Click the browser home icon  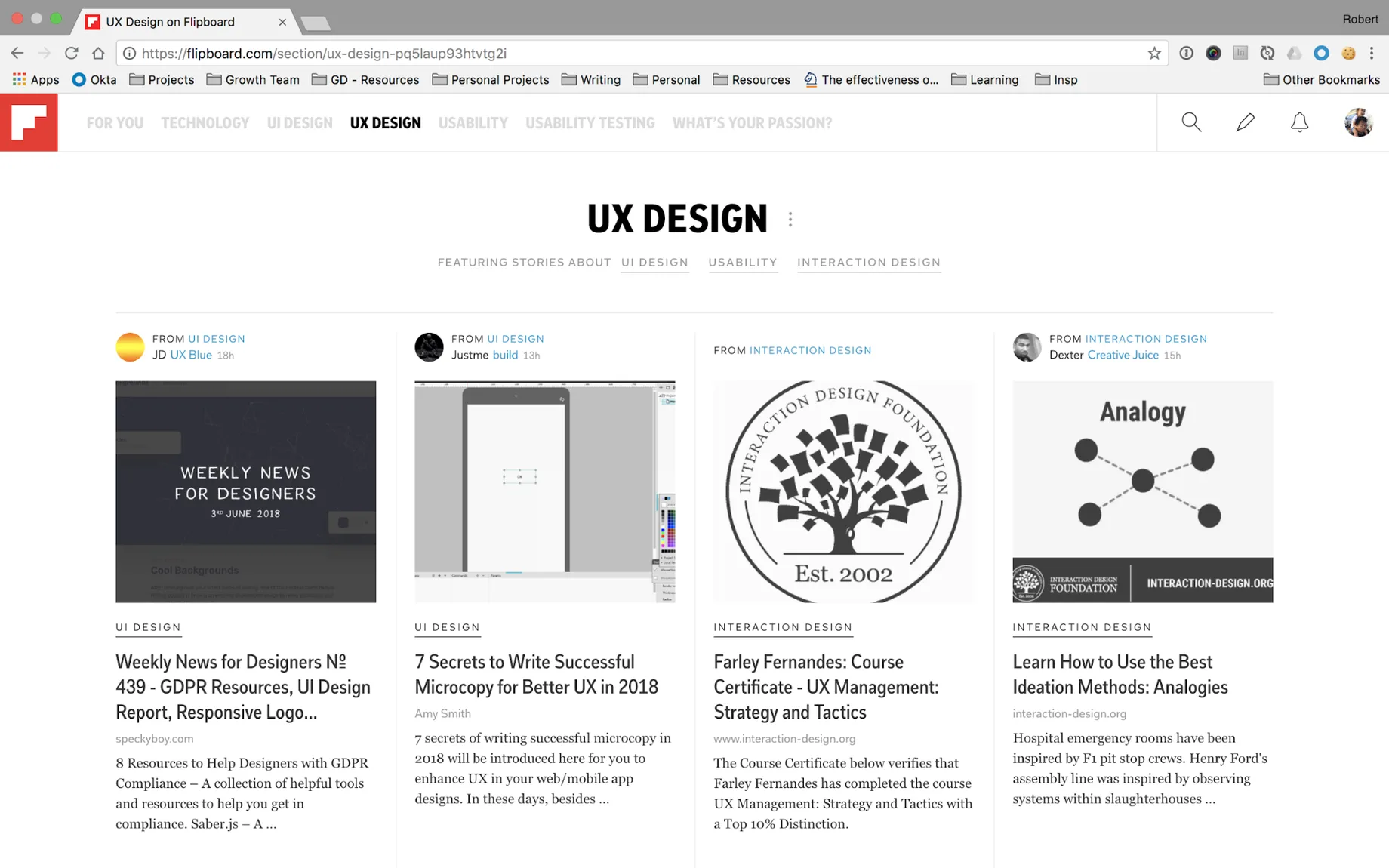[x=98, y=53]
